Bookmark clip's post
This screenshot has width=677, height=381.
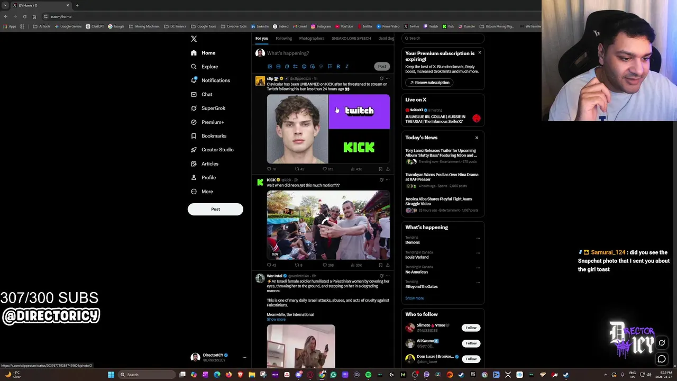click(380, 169)
